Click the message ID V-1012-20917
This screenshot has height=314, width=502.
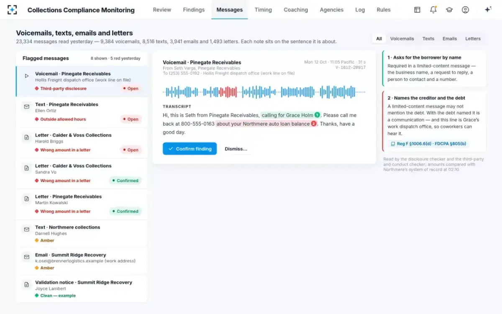[x=351, y=67]
